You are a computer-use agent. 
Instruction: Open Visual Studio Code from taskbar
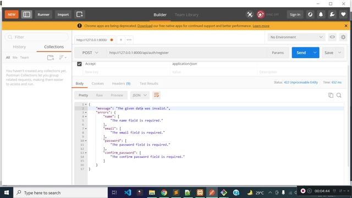pyautogui.click(x=128, y=193)
